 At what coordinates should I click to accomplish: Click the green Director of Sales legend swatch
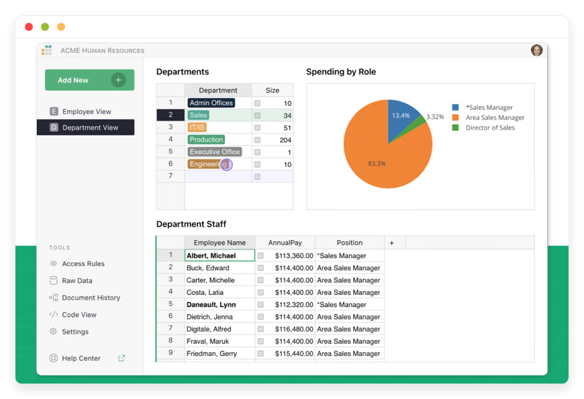tap(455, 127)
